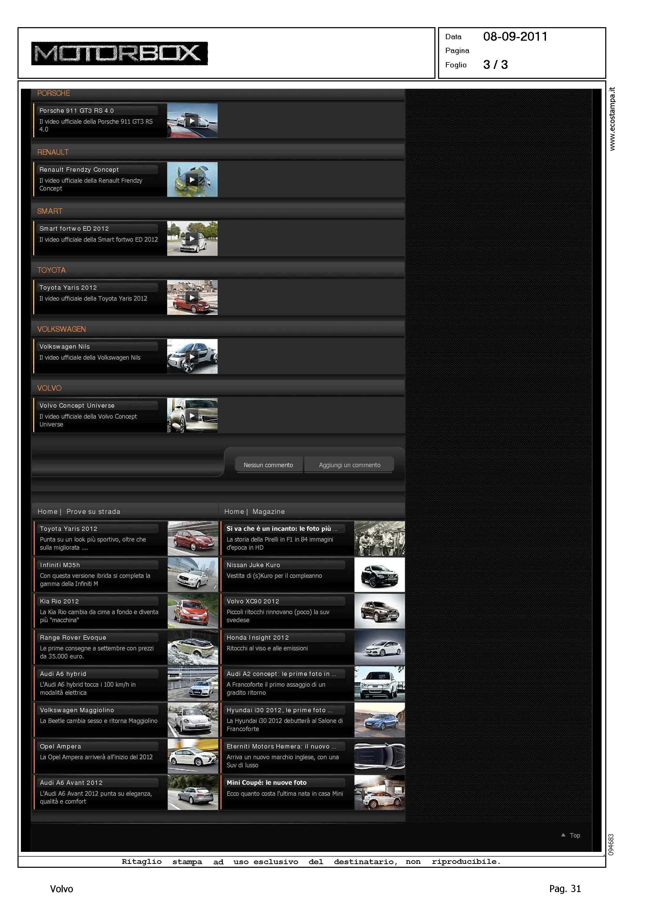Viewport: 652px width, 914px height.
Task: Click the Hyundai i30 2012 thumbnail
Action: pyautogui.click(x=379, y=720)
